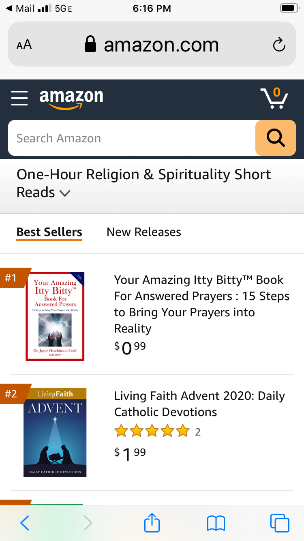Return to the Mail app via the back indicator
Viewport: 304px width, 541px height.
click(x=20, y=8)
